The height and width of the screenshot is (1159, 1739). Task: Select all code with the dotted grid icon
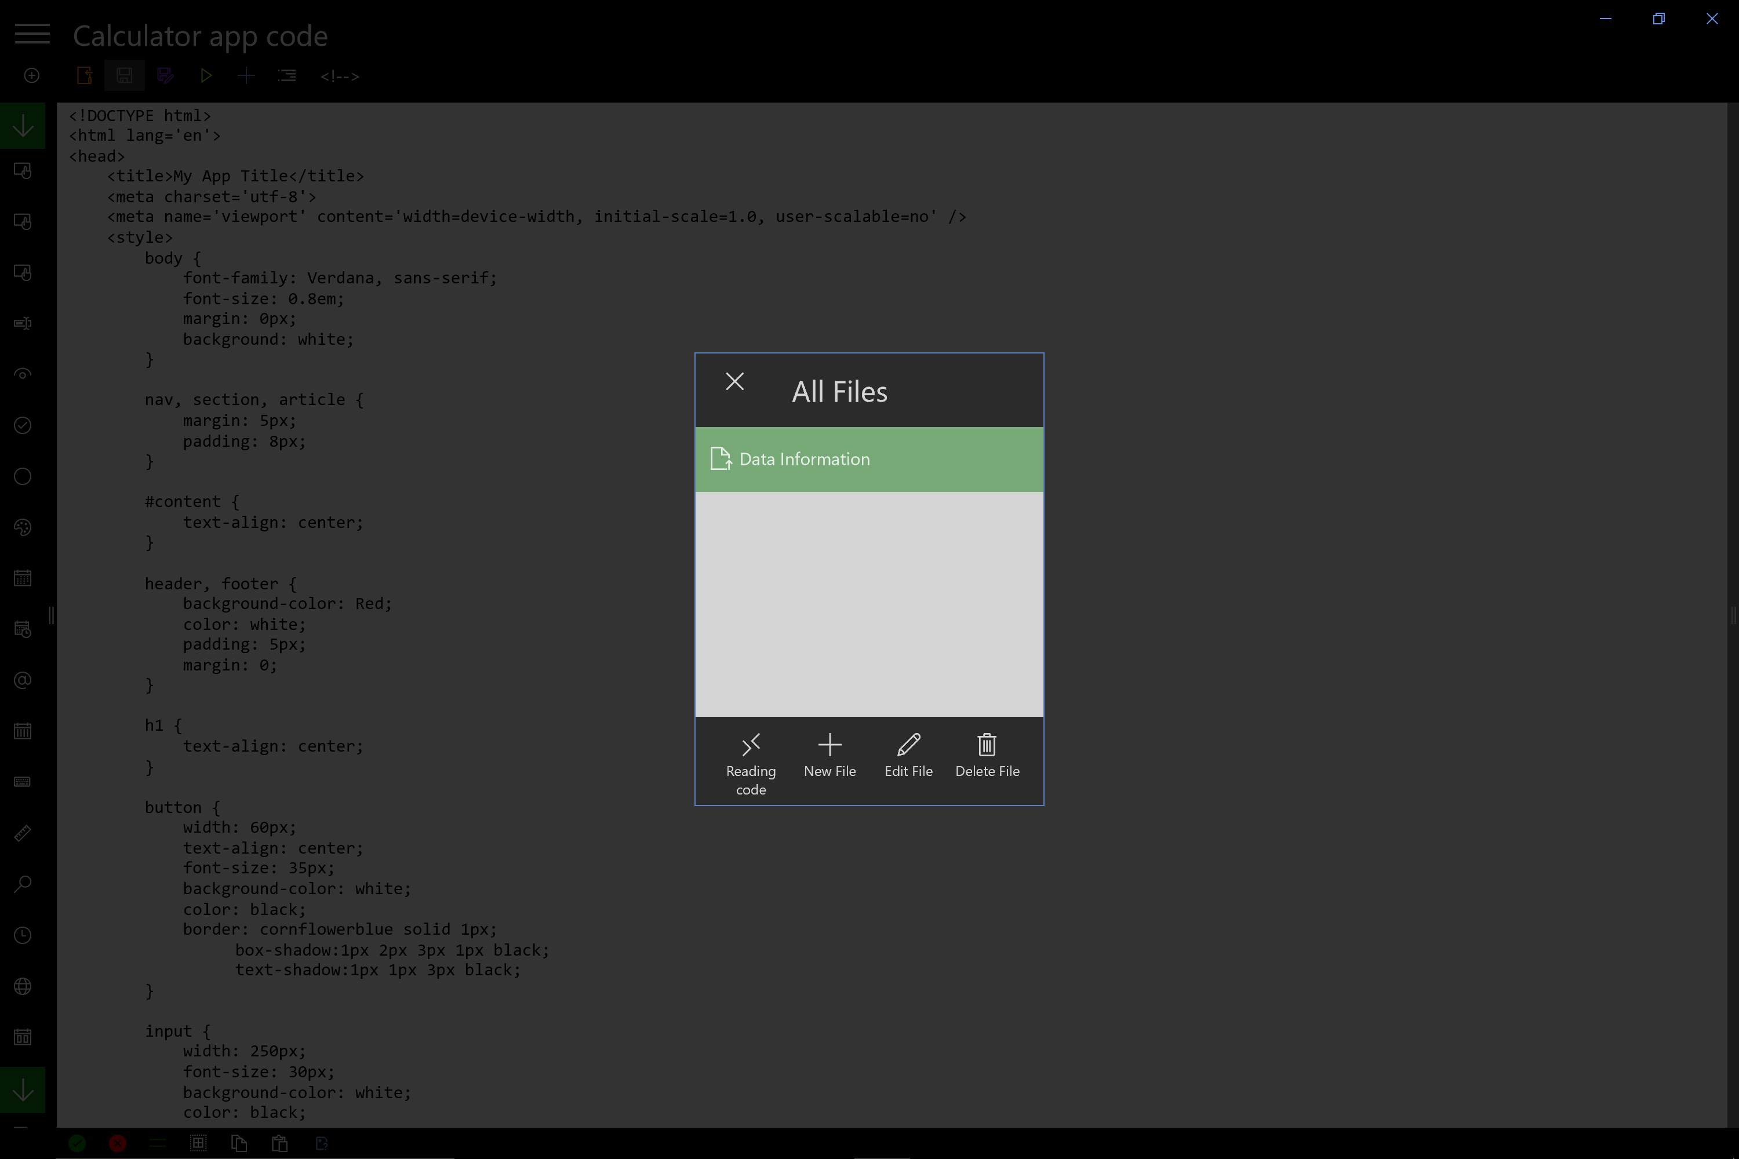click(x=198, y=1143)
